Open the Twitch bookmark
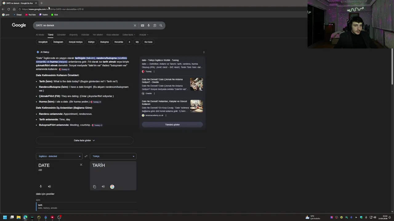Image resolution: width=394 pixels, height=221 pixels. click(x=43, y=15)
